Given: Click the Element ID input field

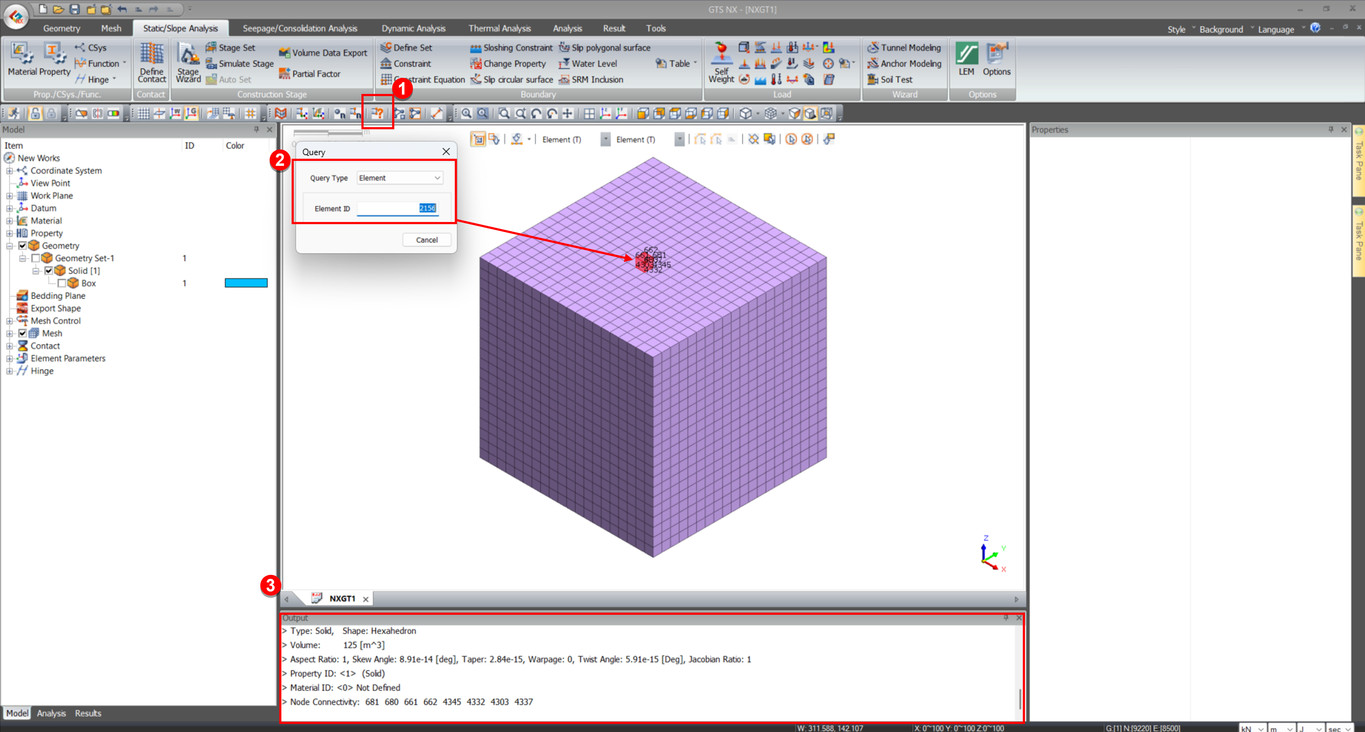Looking at the screenshot, I should pyautogui.click(x=398, y=209).
